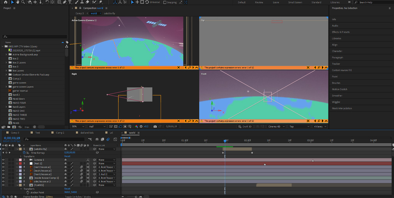
Task: Take a snapshot with the camera icon
Action: click(x=155, y=126)
